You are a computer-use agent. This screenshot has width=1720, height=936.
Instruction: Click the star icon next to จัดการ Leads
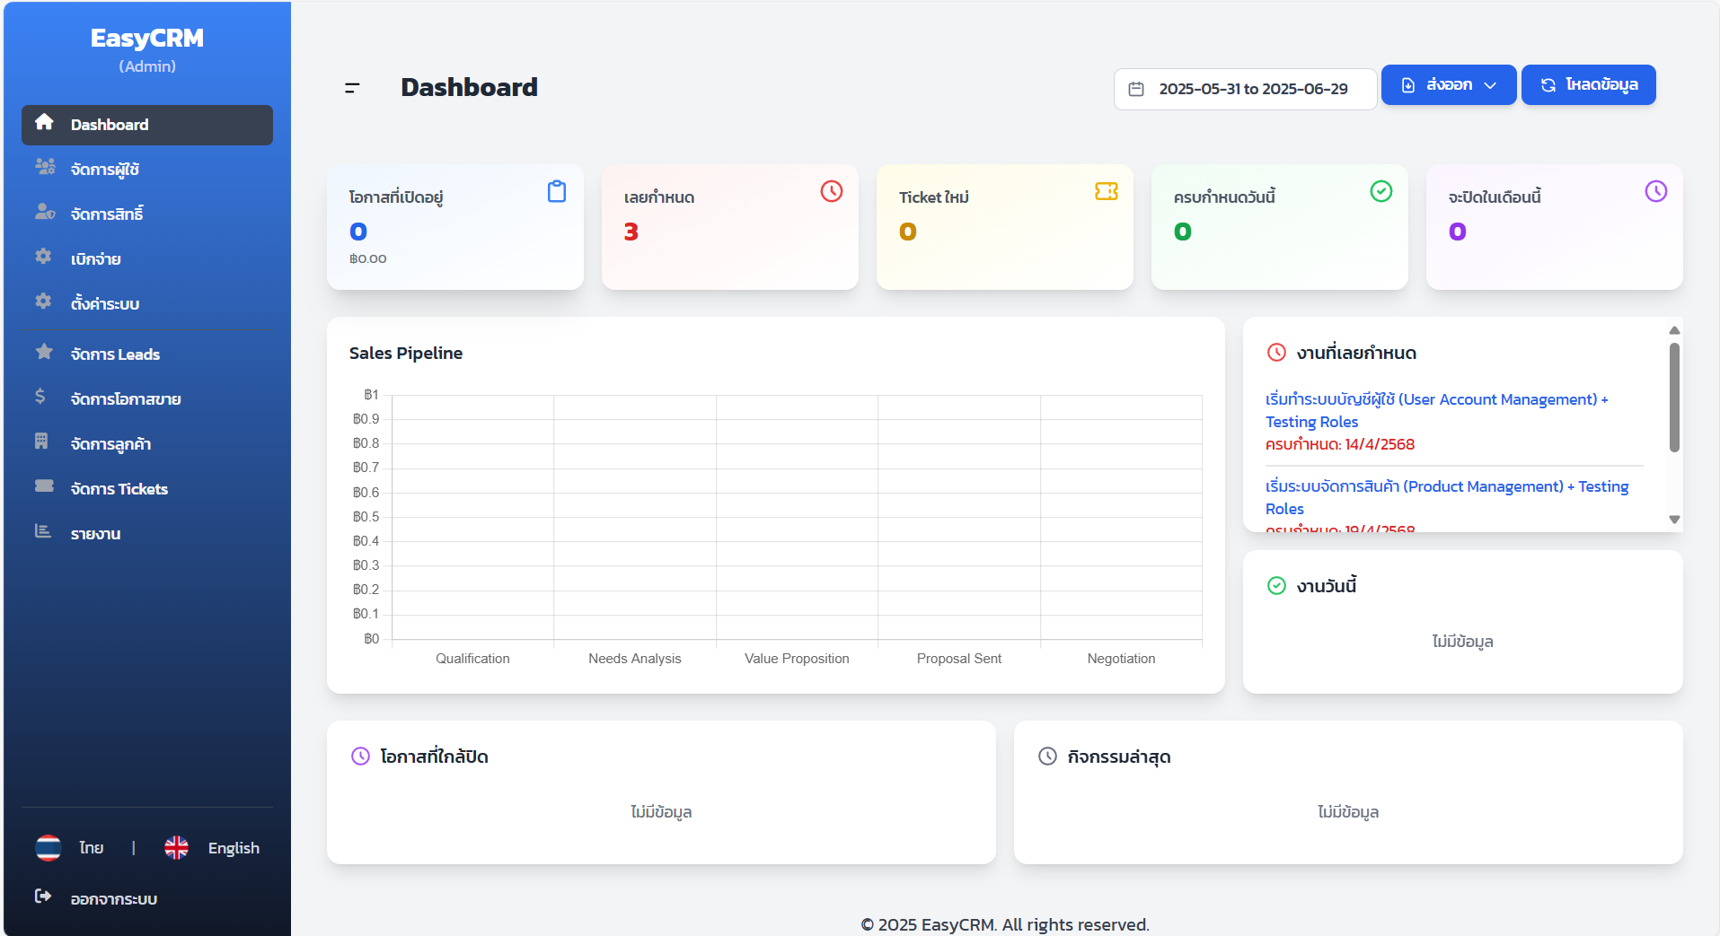click(x=44, y=351)
